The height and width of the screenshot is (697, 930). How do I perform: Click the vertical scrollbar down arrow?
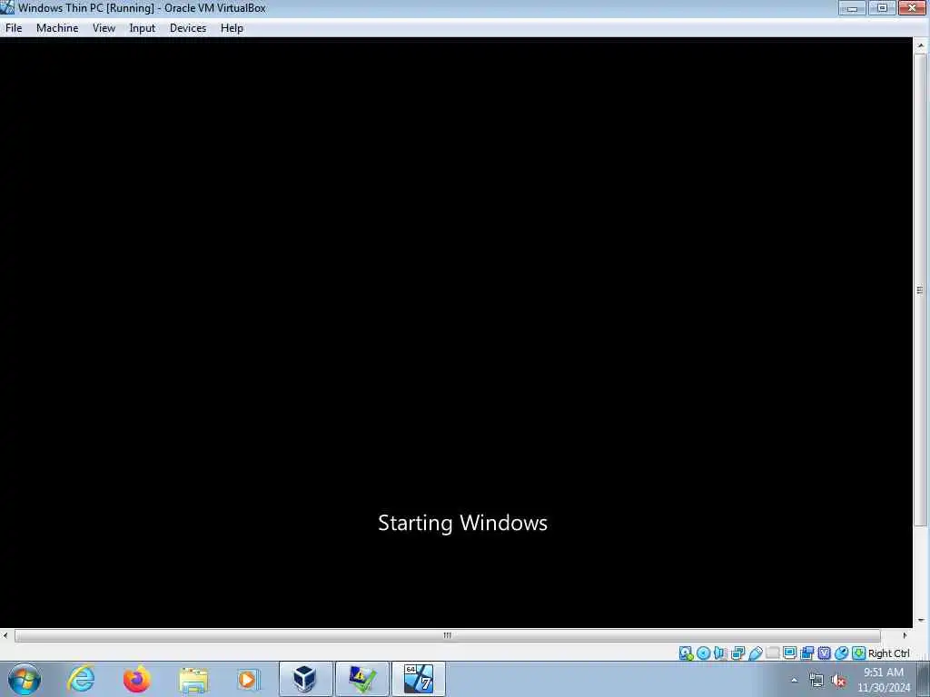point(921,621)
